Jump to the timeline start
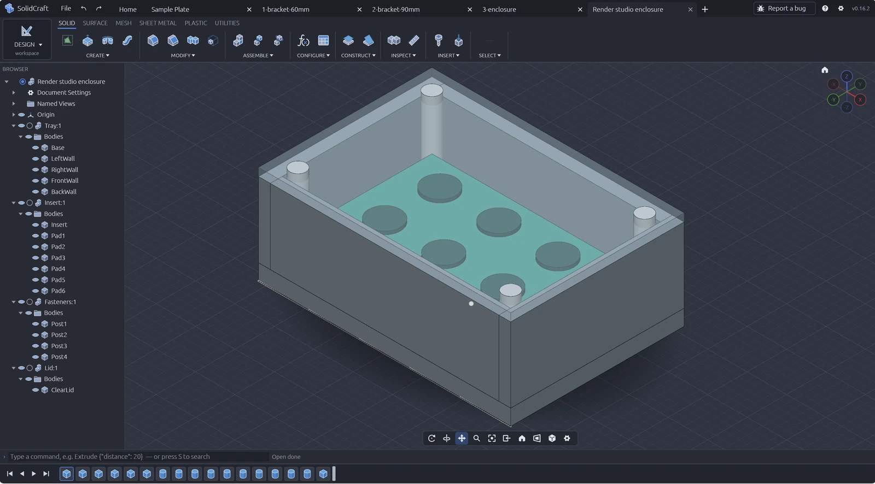 [x=10, y=474]
